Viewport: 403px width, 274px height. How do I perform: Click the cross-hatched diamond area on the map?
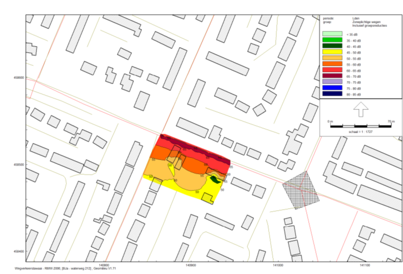300,189
